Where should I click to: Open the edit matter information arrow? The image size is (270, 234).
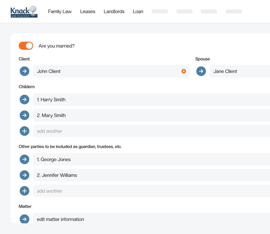(x=24, y=219)
